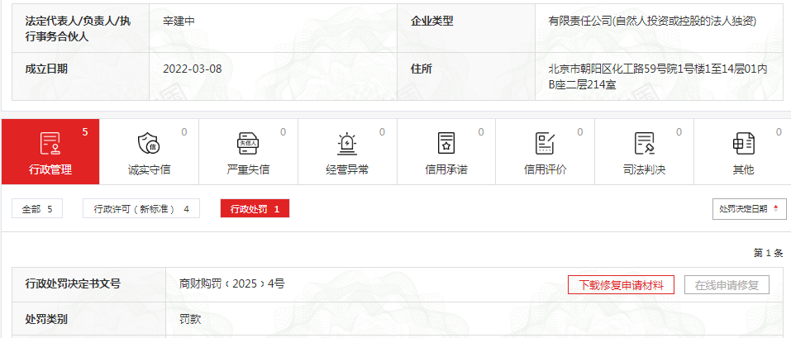Screen dimensions: 791x338
Task: Select the 严重失信 icon
Action: pos(248,143)
